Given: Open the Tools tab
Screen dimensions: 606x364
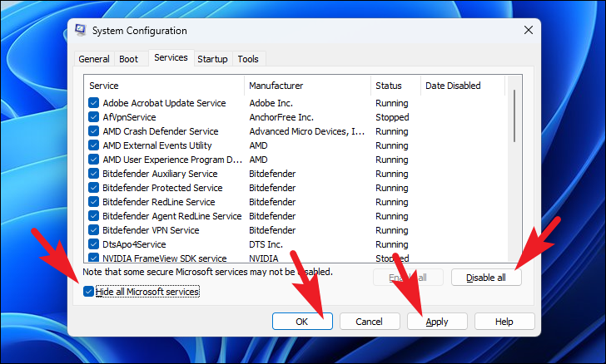Looking at the screenshot, I should pyautogui.click(x=248, y=59).
